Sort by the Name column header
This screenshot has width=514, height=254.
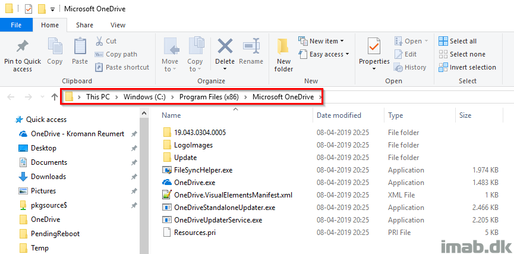(x=171, y=115)
